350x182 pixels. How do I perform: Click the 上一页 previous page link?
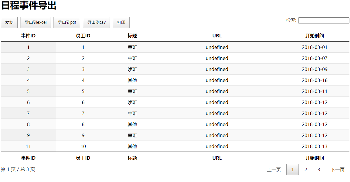click(274, 170)
